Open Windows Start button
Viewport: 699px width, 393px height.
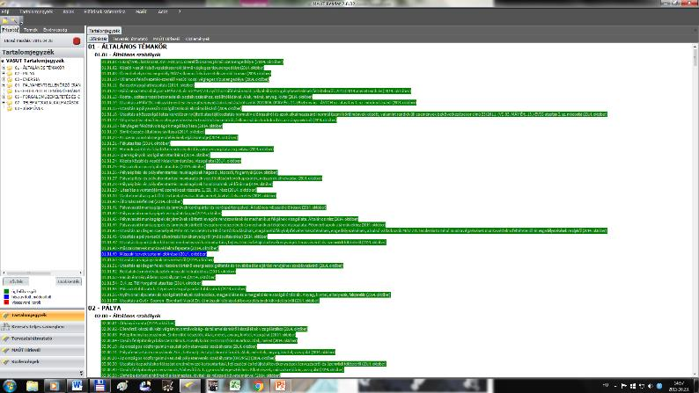pos(10,385)
